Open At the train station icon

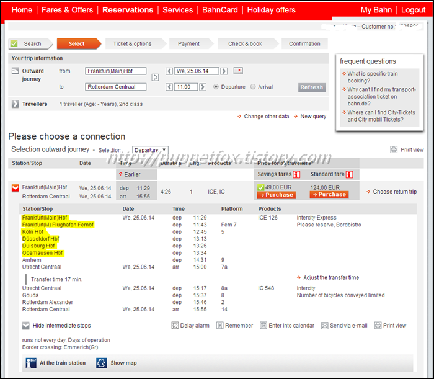(31, 363)
